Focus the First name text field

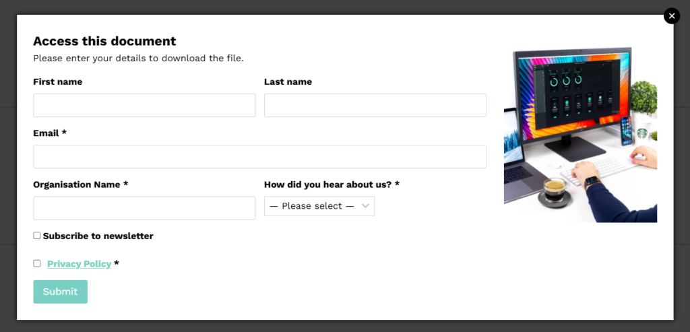pos(144,105)
